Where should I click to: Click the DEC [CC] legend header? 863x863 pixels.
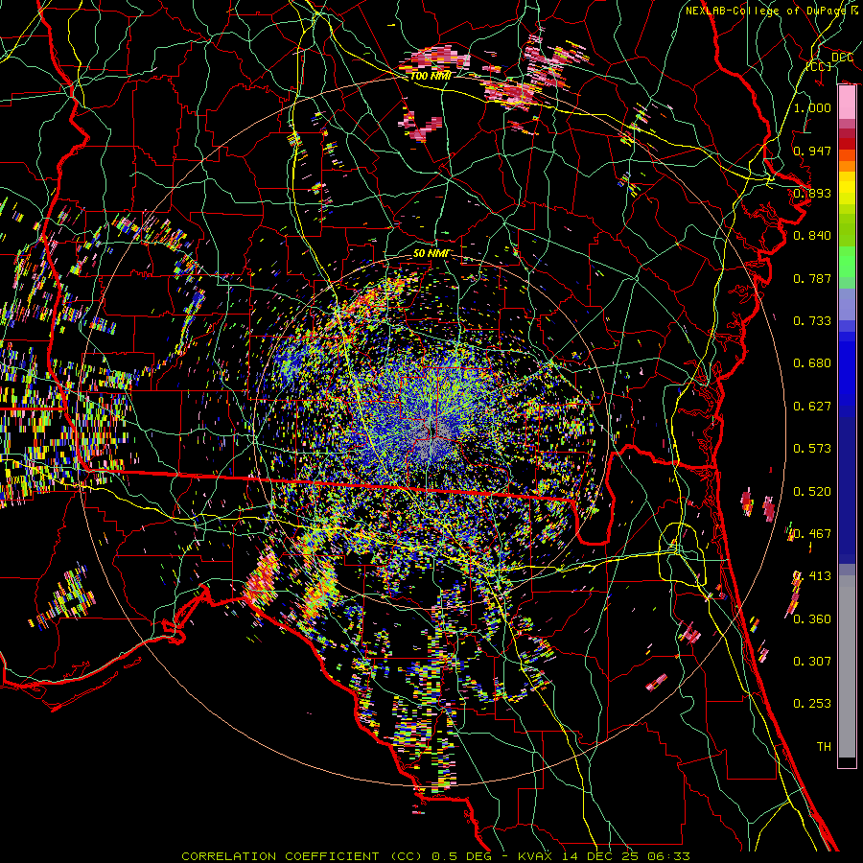[828, 61]
